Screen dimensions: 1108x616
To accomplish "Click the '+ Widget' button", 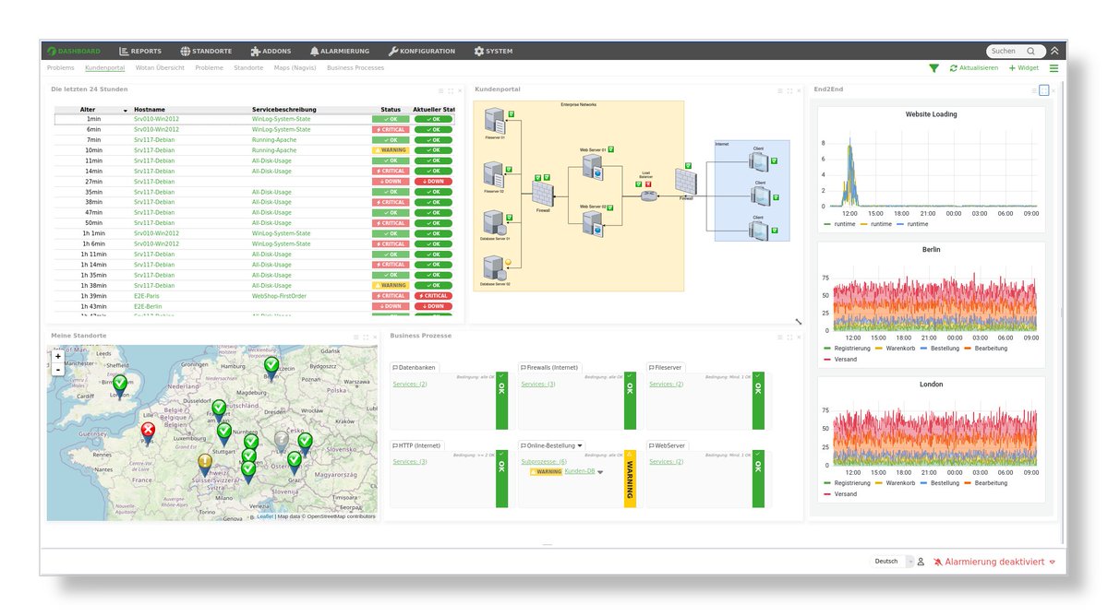I will 1023,67.
